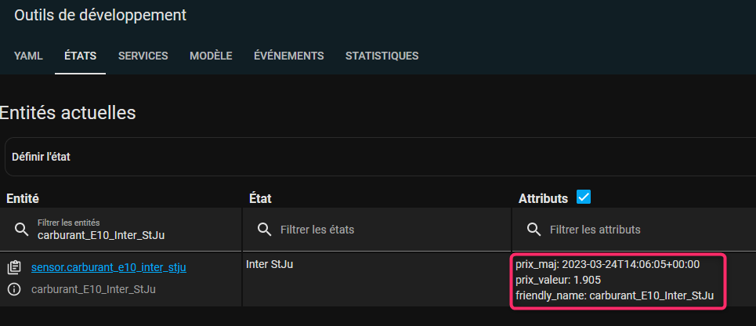
Task: Click the magnifier icon in the states filter
Action: click(x=264, y=229)
